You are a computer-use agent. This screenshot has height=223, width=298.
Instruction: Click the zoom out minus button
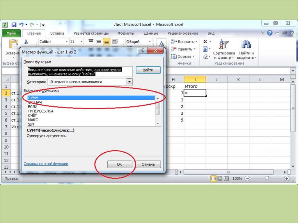tap(247, 179)
